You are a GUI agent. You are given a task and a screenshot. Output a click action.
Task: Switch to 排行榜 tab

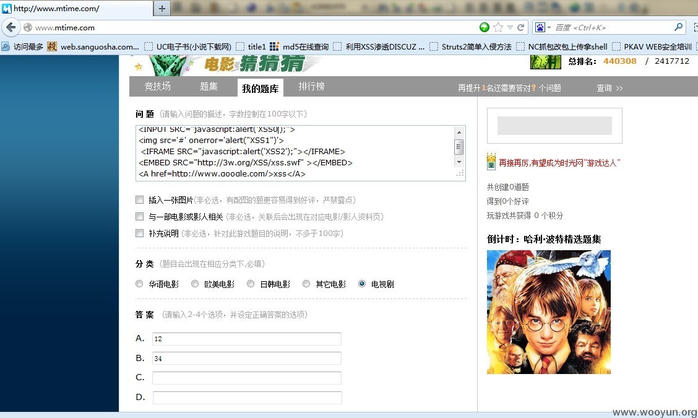pyautogui.click(x=312, y=87)
